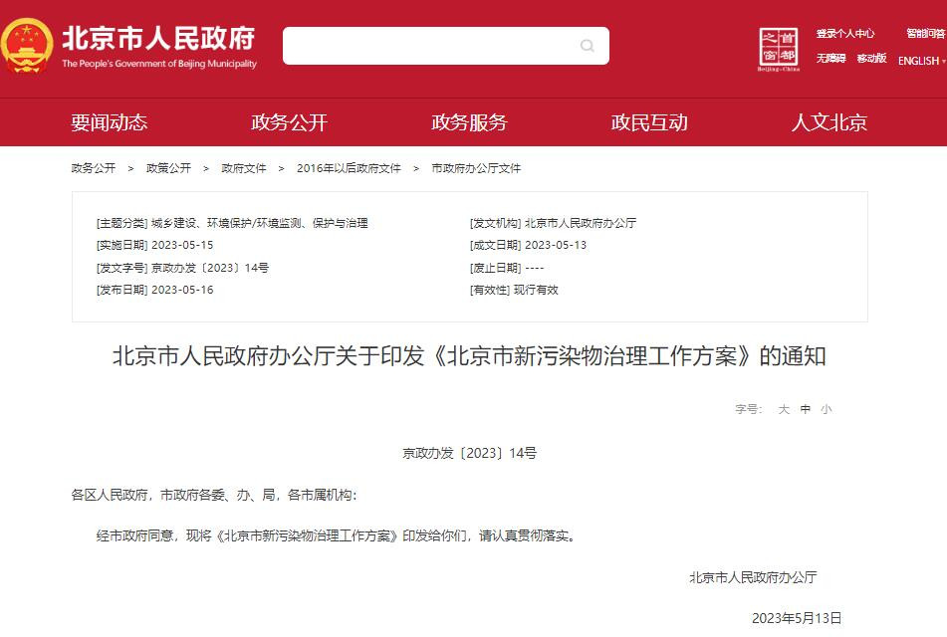The width and height of the screenshot is (947, 637).
Task: Open the 要闻动态 menu
Action: click(110, 122)
